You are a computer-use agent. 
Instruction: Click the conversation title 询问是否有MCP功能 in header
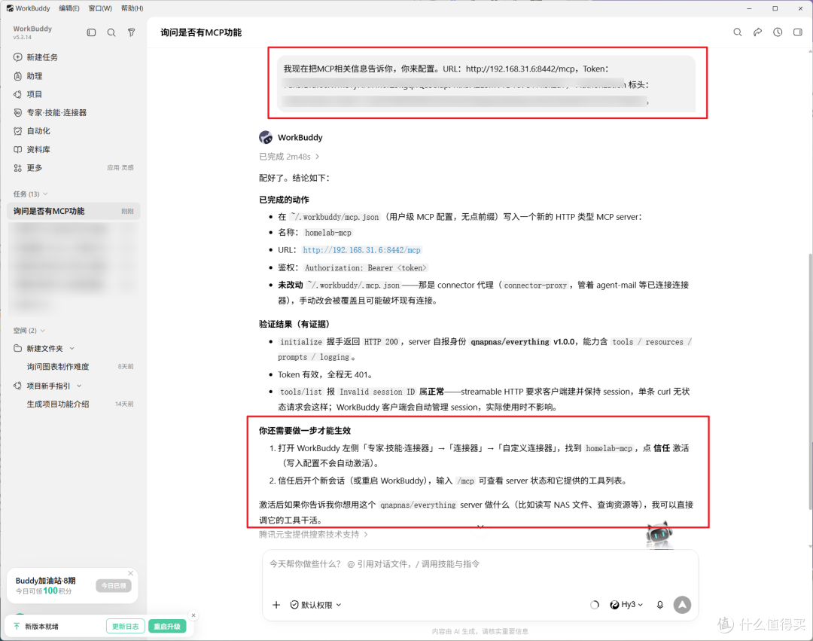201,32
